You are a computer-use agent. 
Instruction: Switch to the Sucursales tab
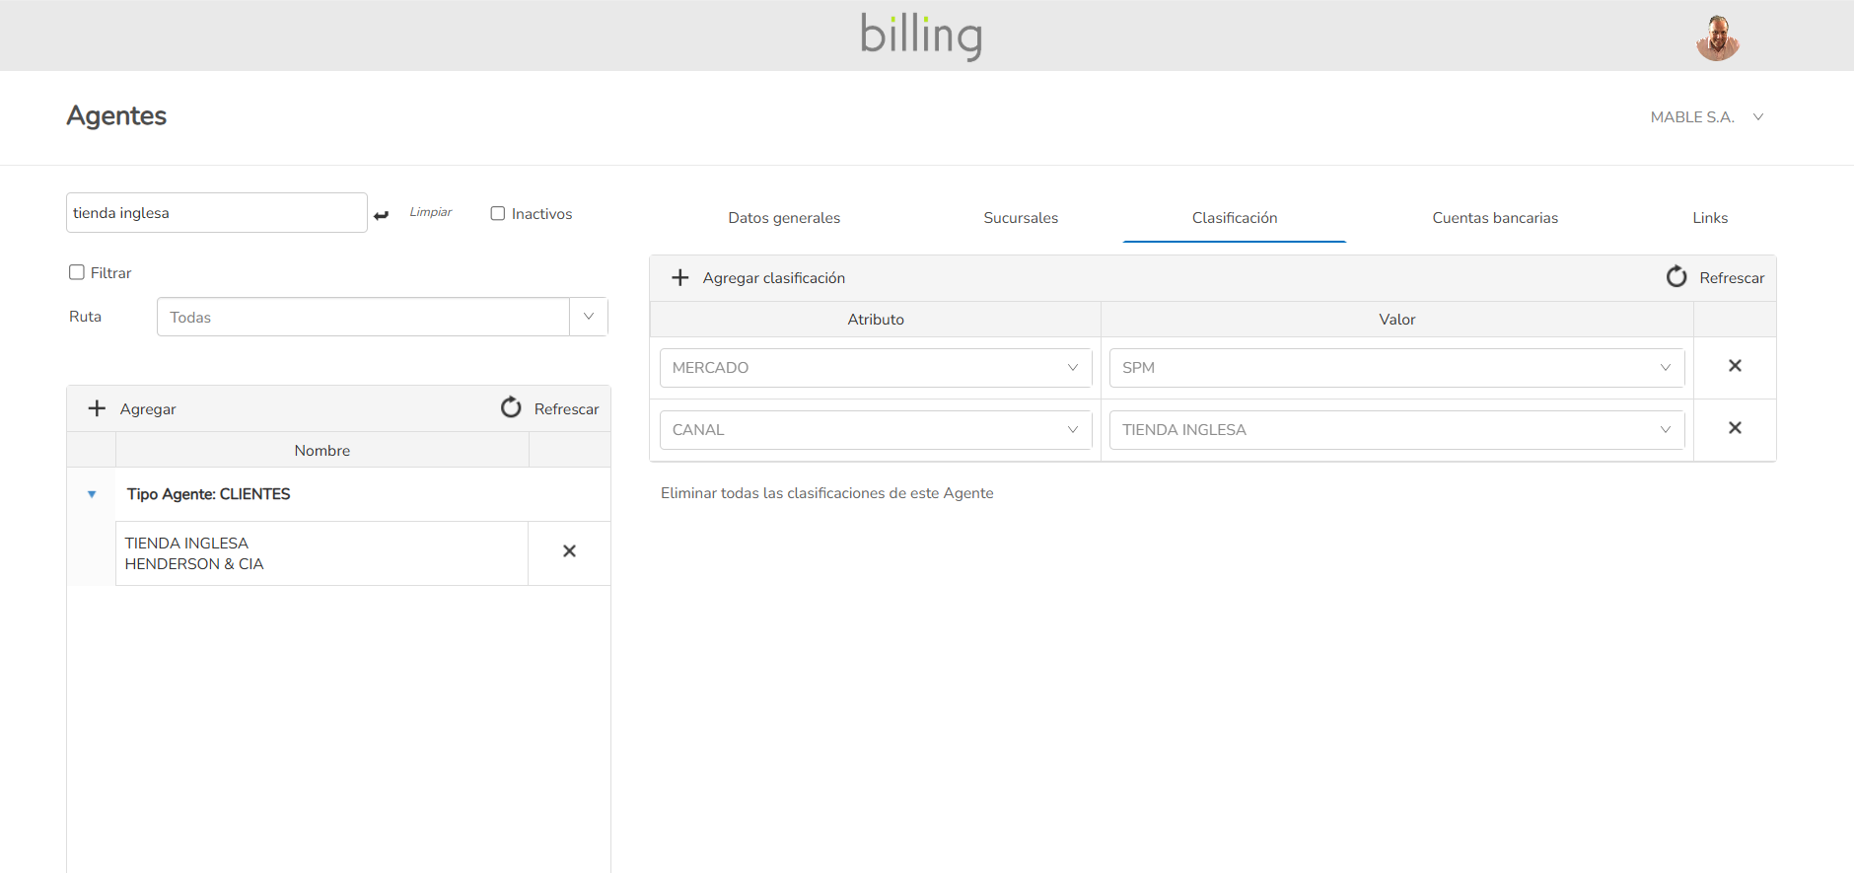(x=1021, y=218)
